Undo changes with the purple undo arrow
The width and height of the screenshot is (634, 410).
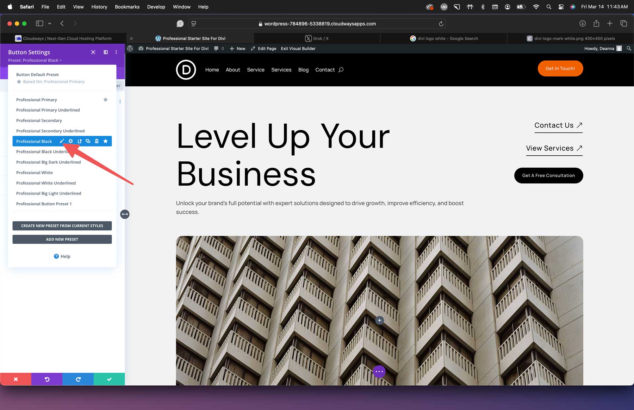(x=47, y=379)
